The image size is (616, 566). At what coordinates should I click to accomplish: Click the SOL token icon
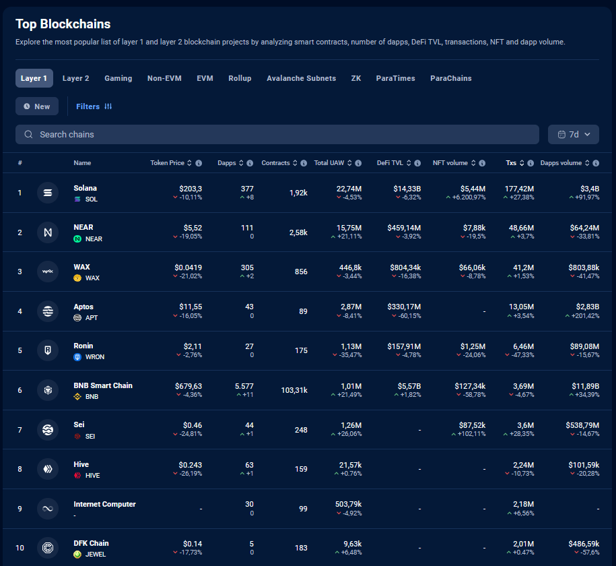pyautogui.click(x=77, y=199)
